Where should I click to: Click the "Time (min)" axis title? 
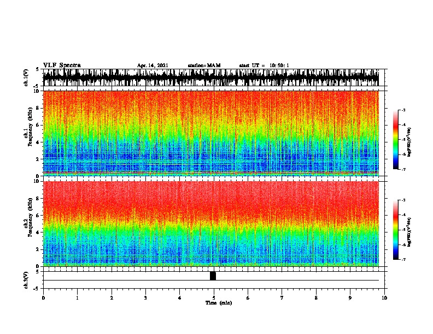[x=219, y=303]
